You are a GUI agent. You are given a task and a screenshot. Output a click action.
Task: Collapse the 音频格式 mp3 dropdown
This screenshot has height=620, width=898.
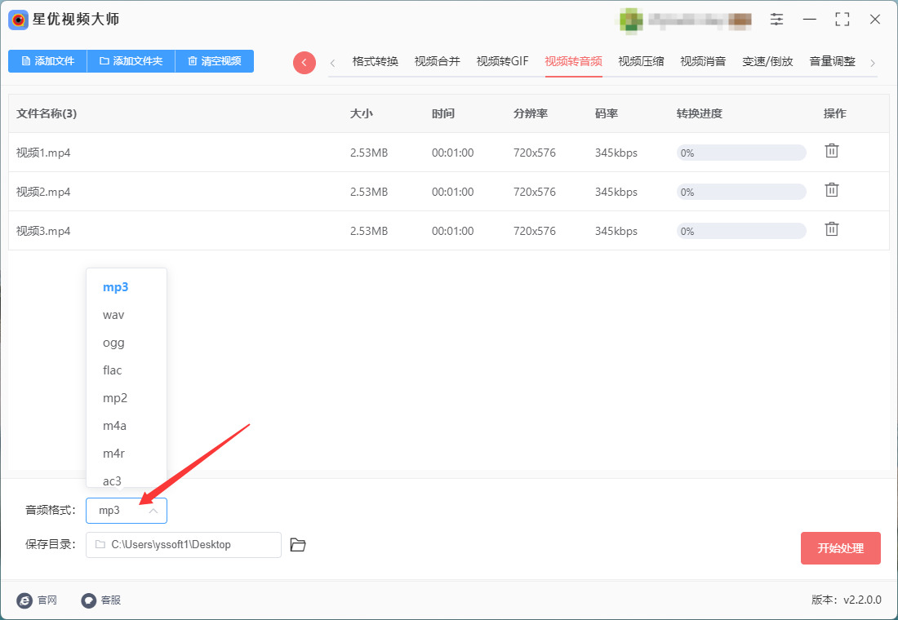click(x=127, y=511)
